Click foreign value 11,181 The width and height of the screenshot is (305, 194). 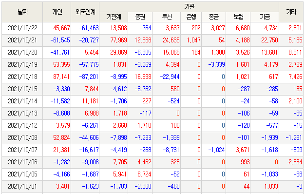[x=90, y=101]
